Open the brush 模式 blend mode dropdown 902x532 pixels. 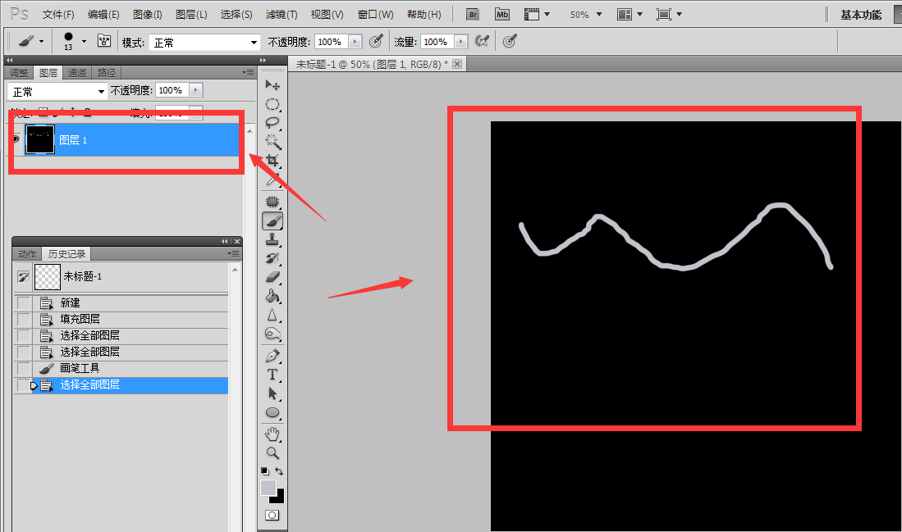pos(205,43)
